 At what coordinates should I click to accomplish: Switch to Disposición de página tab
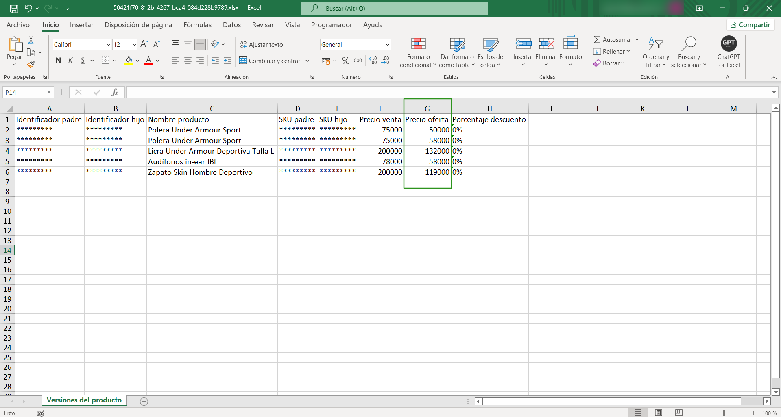pyautogui.click(x=138, y=25)
